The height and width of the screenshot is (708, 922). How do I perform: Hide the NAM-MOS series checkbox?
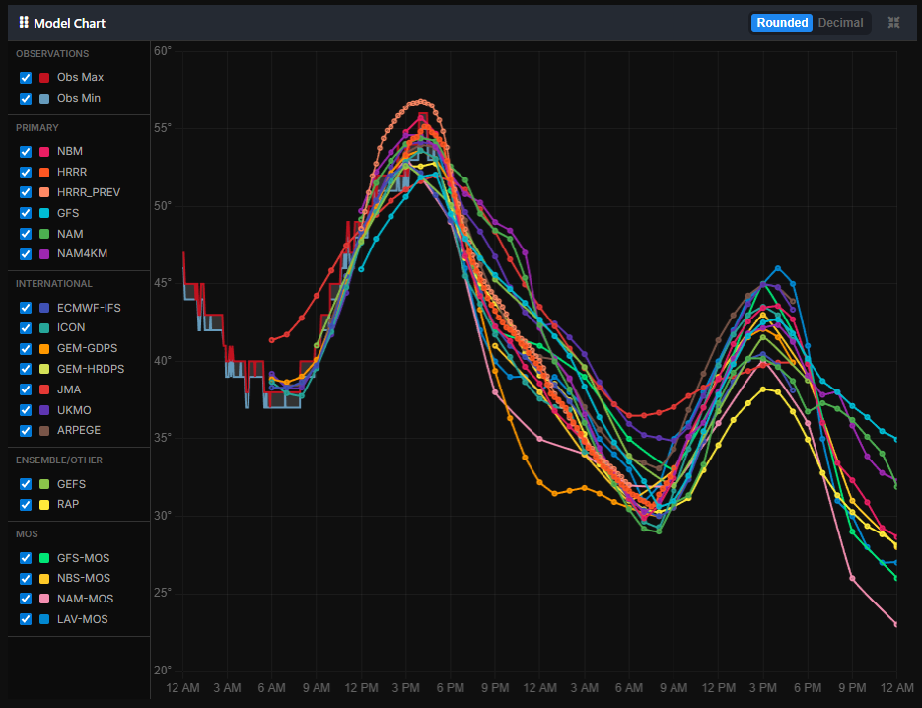[26, 599]
